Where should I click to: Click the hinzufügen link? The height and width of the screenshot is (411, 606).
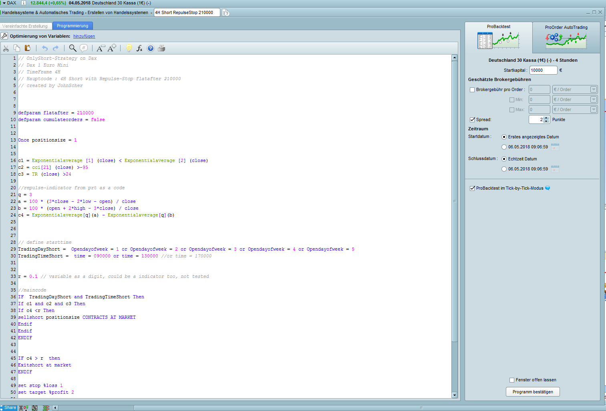coord(84,36)
